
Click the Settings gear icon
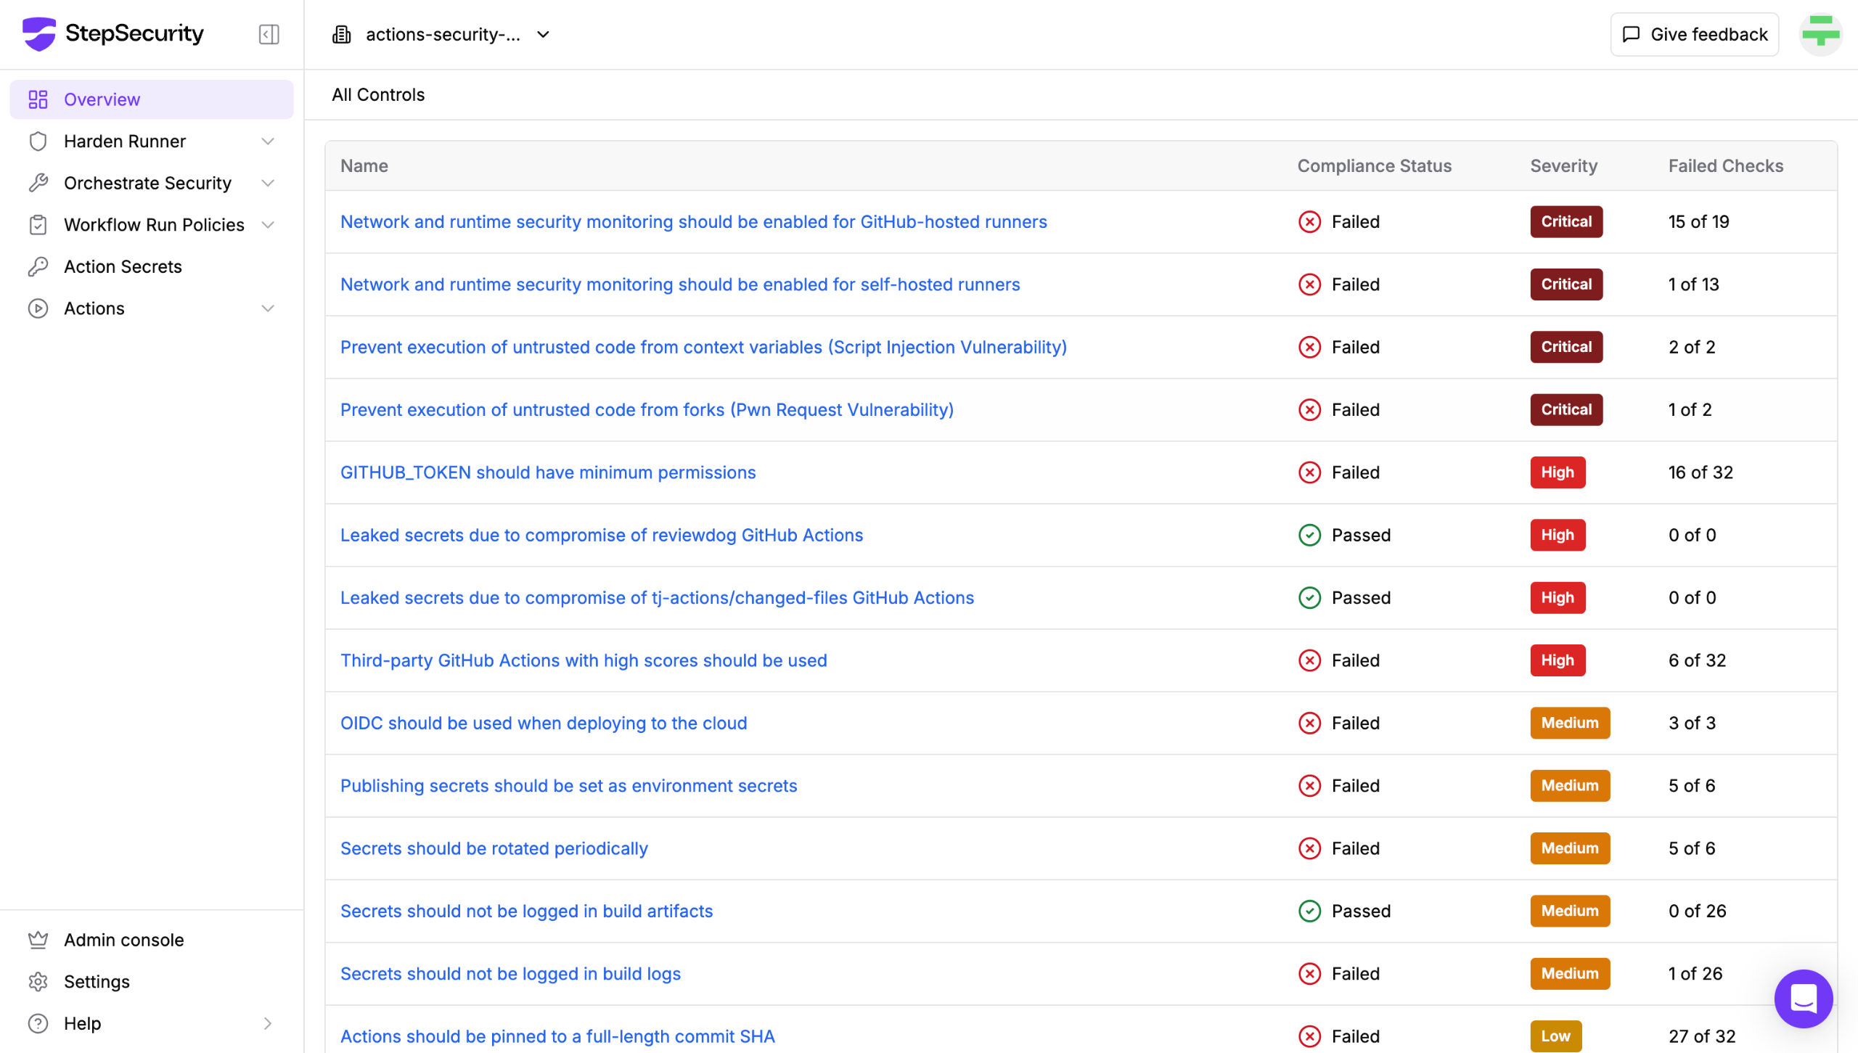click(x=38, y=981)
